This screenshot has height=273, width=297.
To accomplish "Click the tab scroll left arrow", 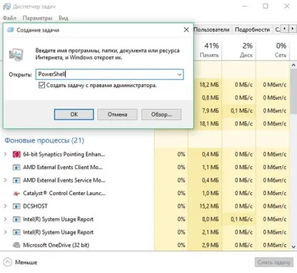I will [284, 29].
